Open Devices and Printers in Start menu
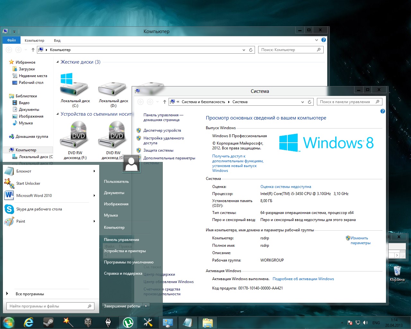 pyautogui.click(x=125, y=251)
